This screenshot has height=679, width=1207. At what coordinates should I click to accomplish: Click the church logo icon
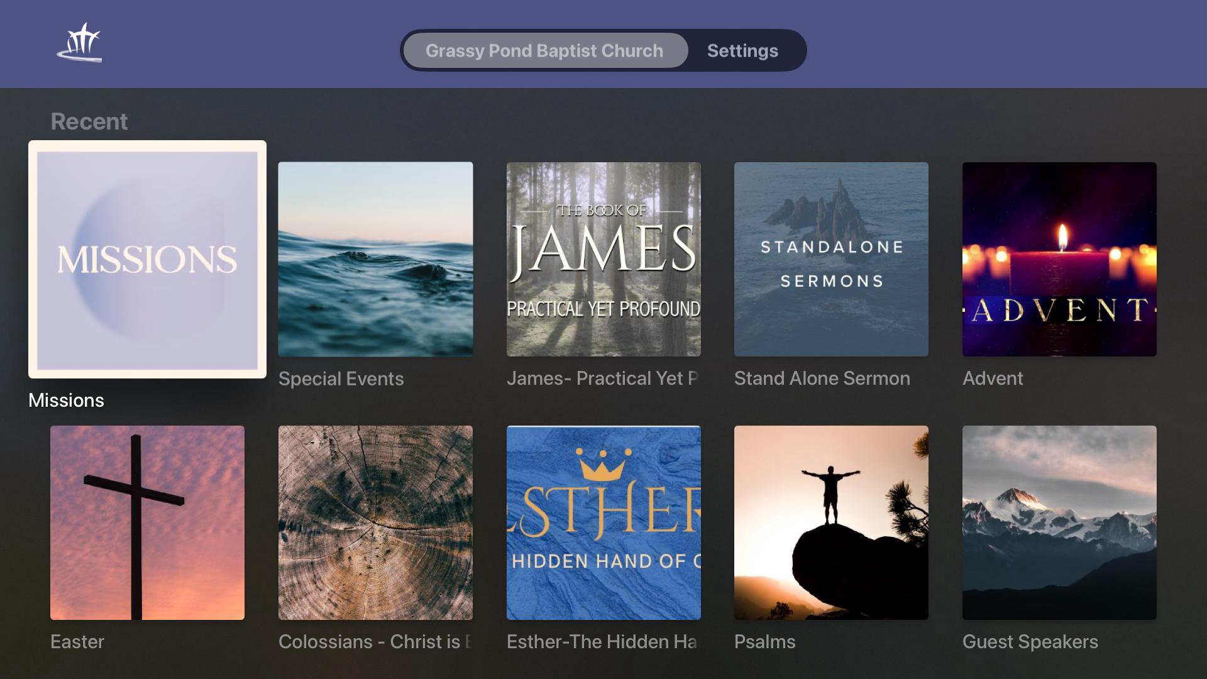tap(80, 43)
